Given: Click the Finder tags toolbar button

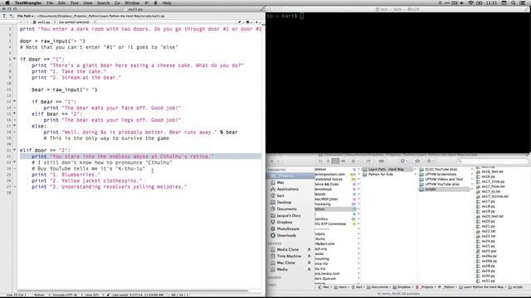Looking at the screenshot, I should point(382,161).
